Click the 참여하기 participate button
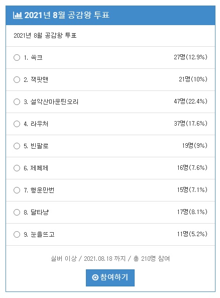 coord(110,278)
